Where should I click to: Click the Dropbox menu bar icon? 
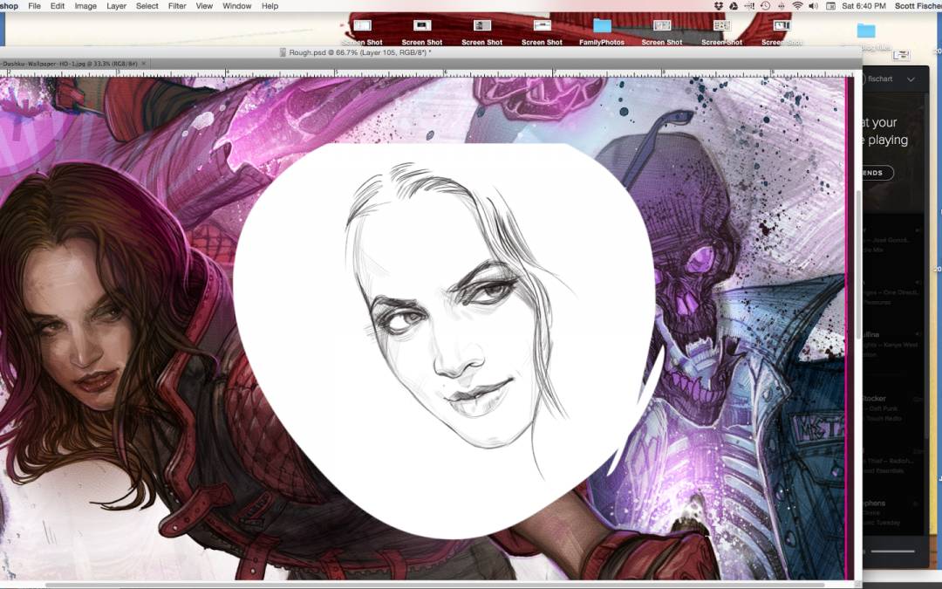point(719,6)
